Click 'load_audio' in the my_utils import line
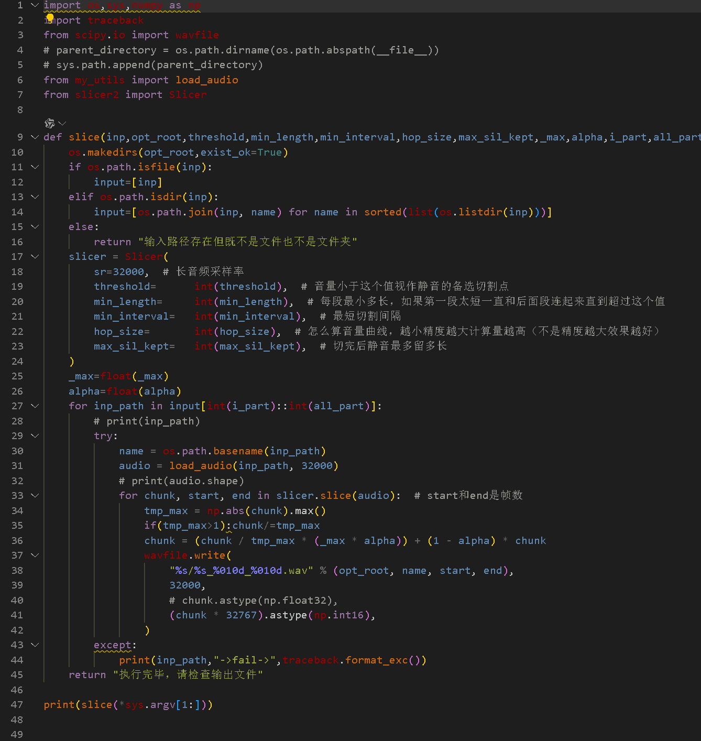 click(x=207, y=80)
